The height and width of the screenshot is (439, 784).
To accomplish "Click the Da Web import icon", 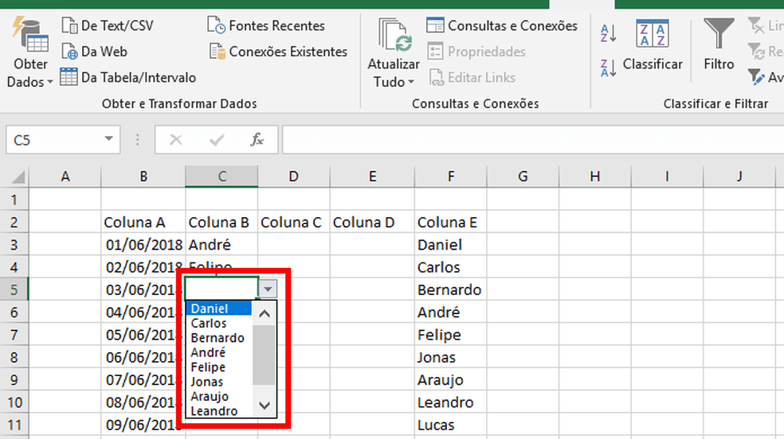I will (x=69, y=52).
